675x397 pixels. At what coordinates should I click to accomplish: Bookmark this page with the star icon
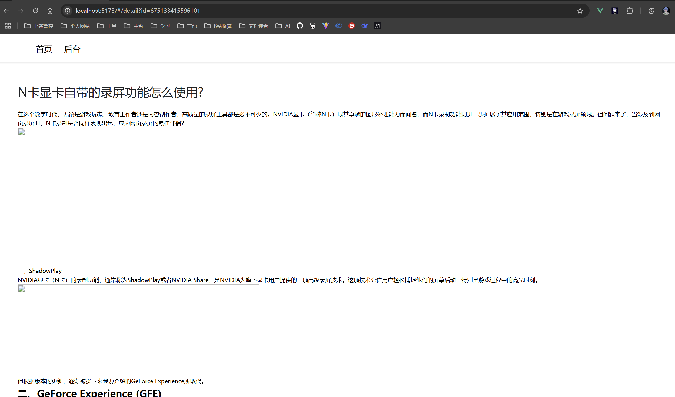[580, 11]
